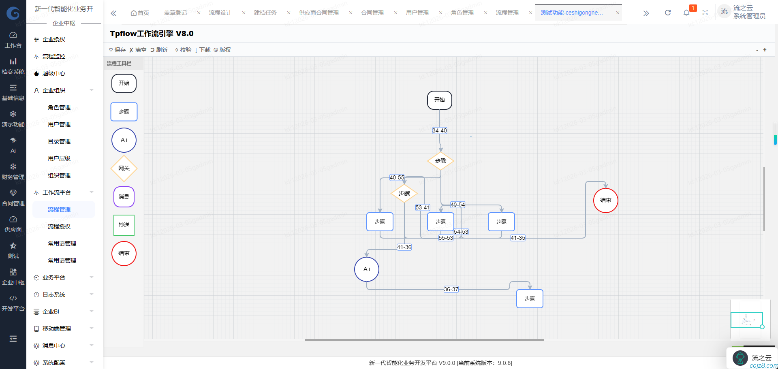Click the canvas horizontal scrollbar
Screen dimensions: 778x369
point(424,340)
